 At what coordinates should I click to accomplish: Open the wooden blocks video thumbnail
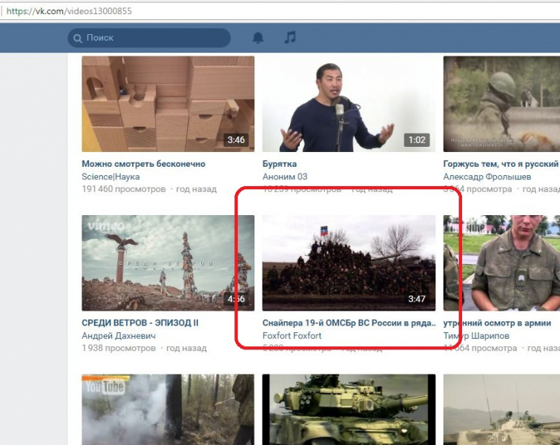click(x=168, y=105)
